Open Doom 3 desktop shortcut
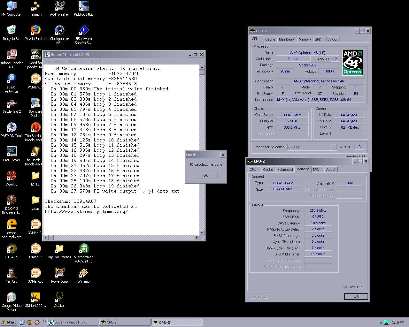 (x=12, y=179)
